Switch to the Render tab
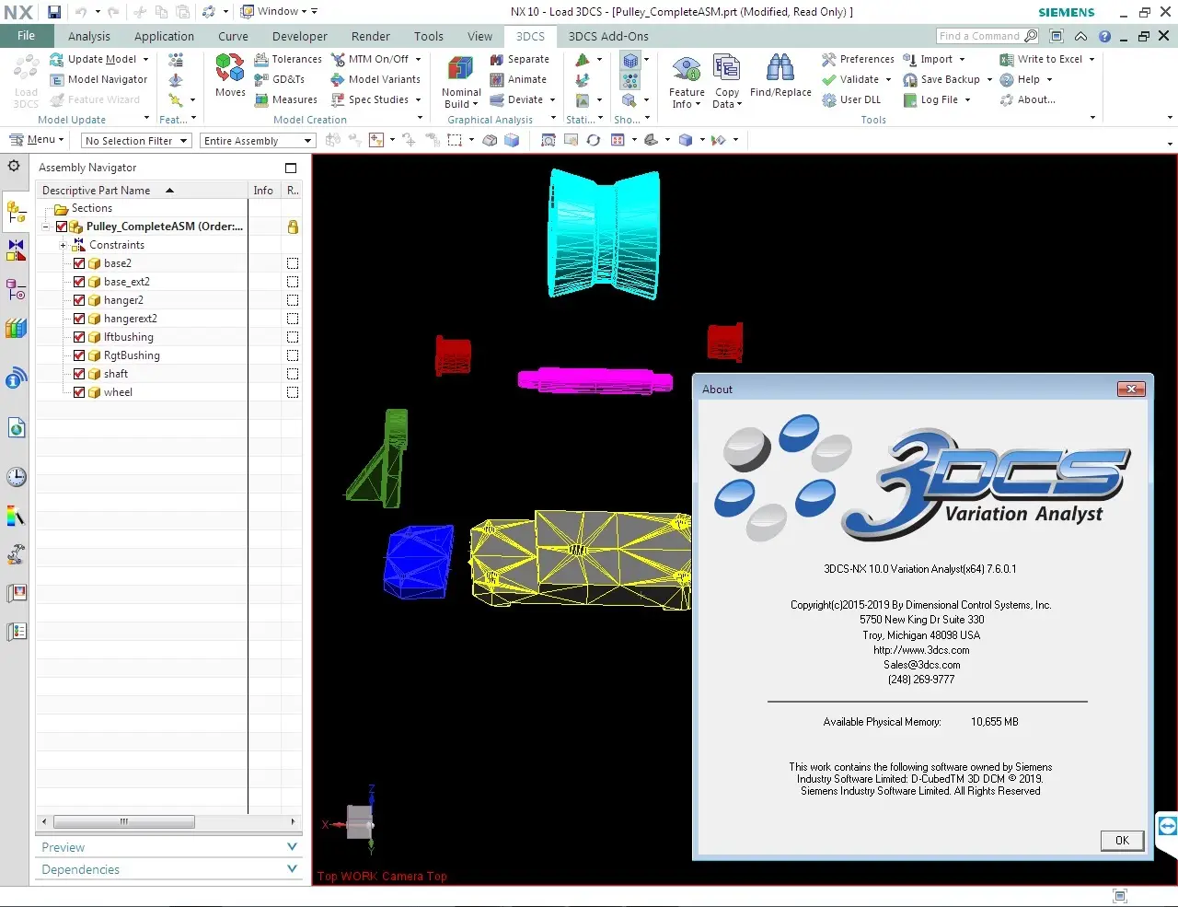The image size is (1178, 907). coord(371,36)
